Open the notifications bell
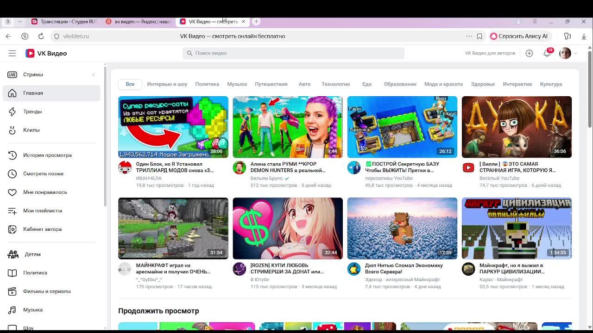The width and height of the screenshot is (593, 333). (547, 53)
